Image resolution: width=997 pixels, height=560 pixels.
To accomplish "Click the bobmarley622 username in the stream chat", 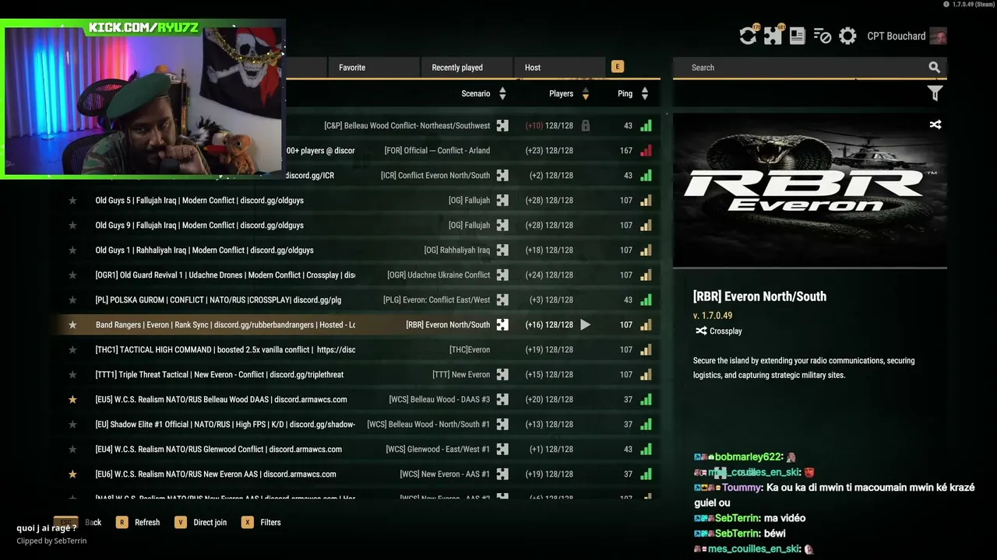I will [748, 457].
